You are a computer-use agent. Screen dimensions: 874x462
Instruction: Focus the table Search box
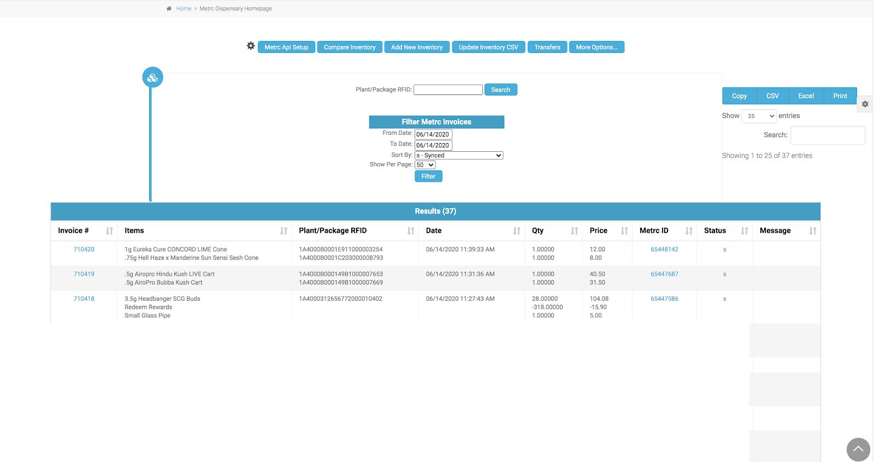pos(828,135)
